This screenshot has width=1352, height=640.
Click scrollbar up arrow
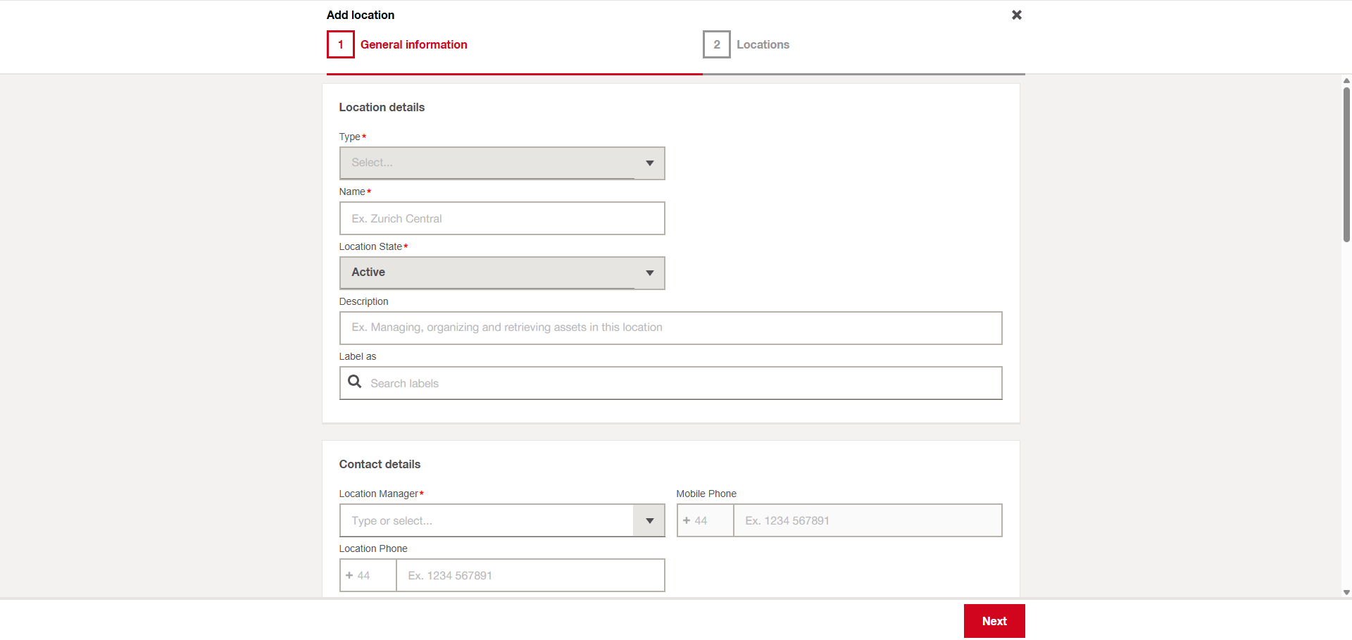tap(1346, 81)
